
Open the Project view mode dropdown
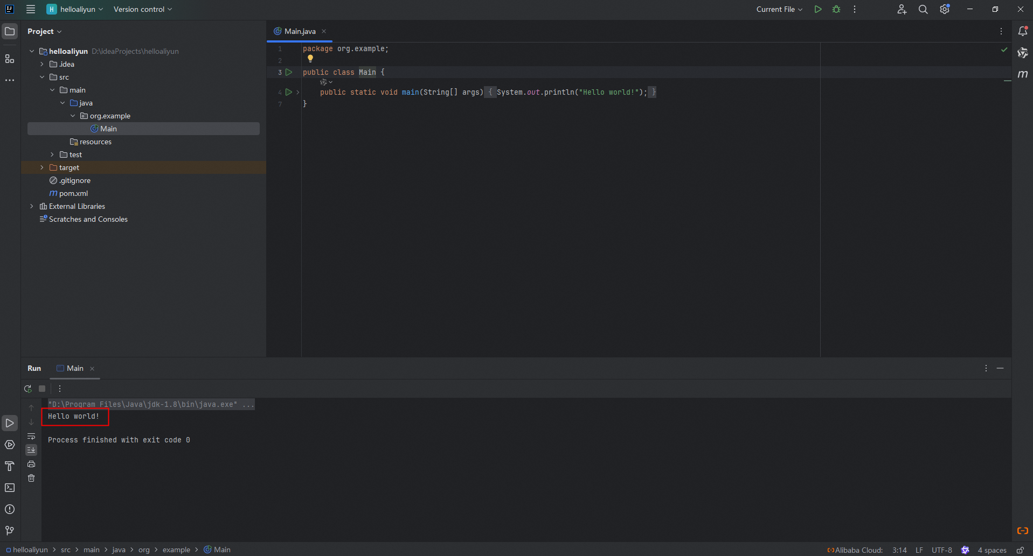coord(45,31)
